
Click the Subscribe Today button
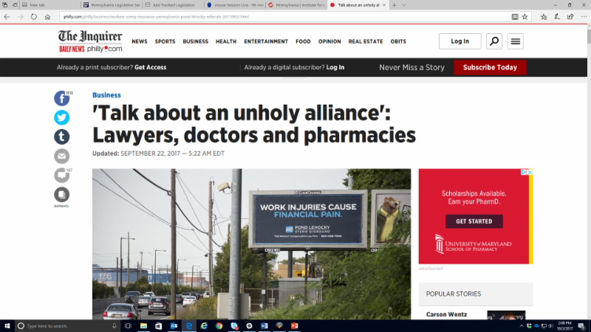point(490,67)
